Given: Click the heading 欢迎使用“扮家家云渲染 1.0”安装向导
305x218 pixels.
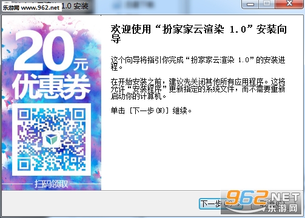Looking at the screenshot, I should click(x=198, y=34).
